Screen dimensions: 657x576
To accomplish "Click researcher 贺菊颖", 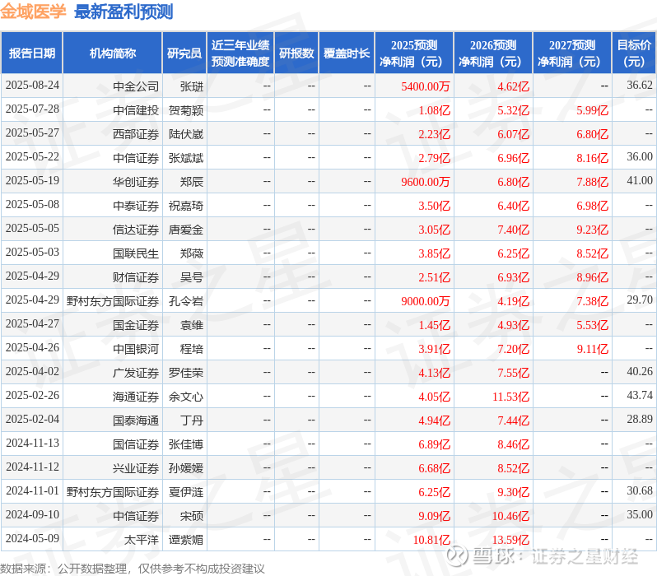I will [x=186, y=110].
